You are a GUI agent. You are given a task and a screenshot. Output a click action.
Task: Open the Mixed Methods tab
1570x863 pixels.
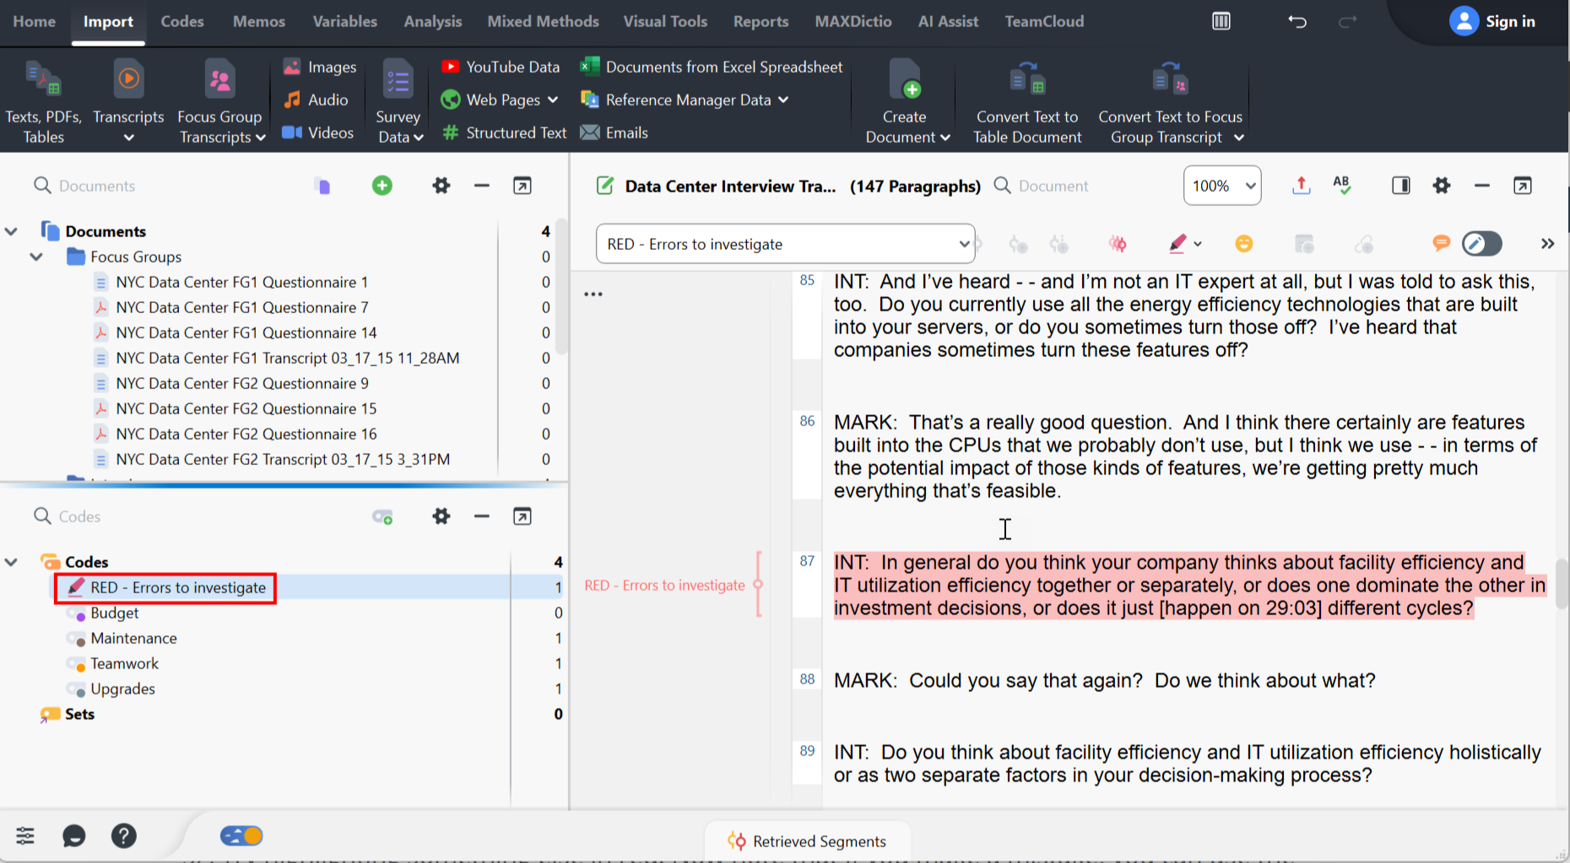click(x=543, y=21)
